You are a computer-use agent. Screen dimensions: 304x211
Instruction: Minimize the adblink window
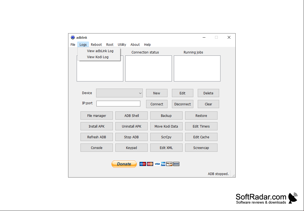click(x=204, y=37)
